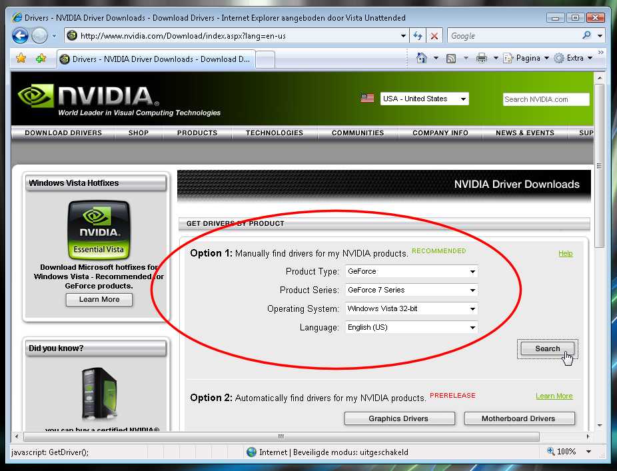
Task: Select the Drivers - NVIDIA Driver Downloads tab
Action: click(156, 59)
